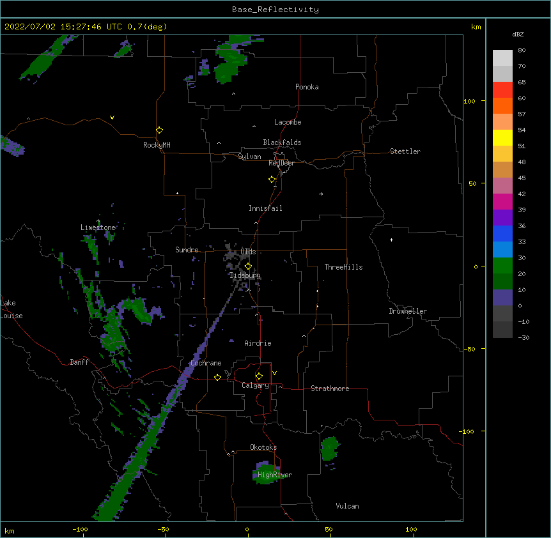The height and width of the screenshot is (538, 551).
Task: Click the white plus marker north of Drumheller
Action: click(x=391, y=240)
